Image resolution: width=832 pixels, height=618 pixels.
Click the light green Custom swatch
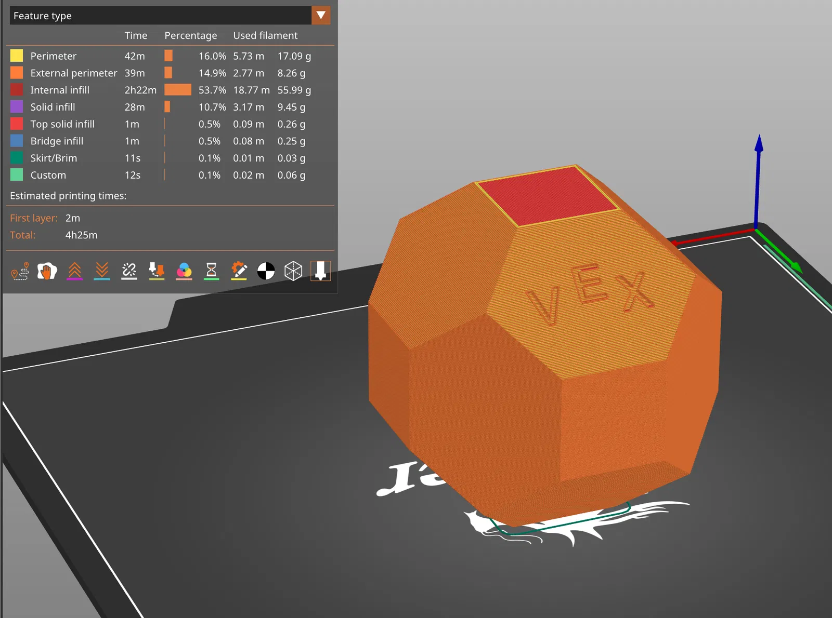click(x=17, y=175)
